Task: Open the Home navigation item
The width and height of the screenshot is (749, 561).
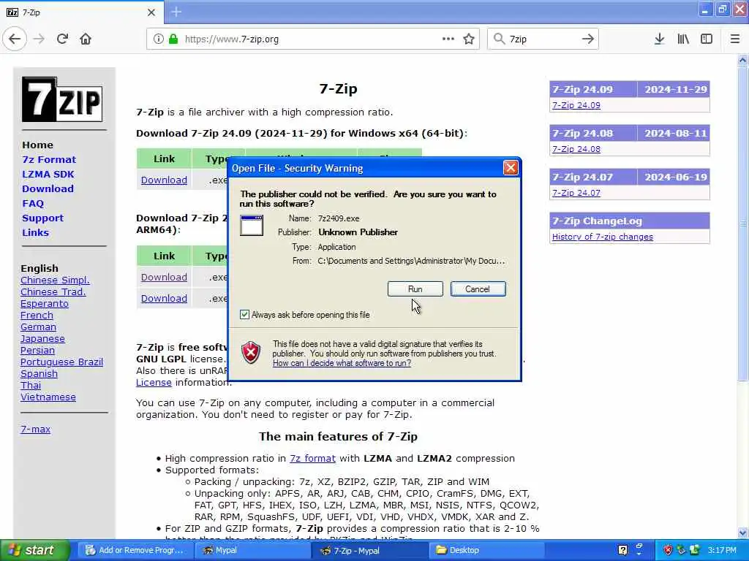Action: (x=37, y=145)
